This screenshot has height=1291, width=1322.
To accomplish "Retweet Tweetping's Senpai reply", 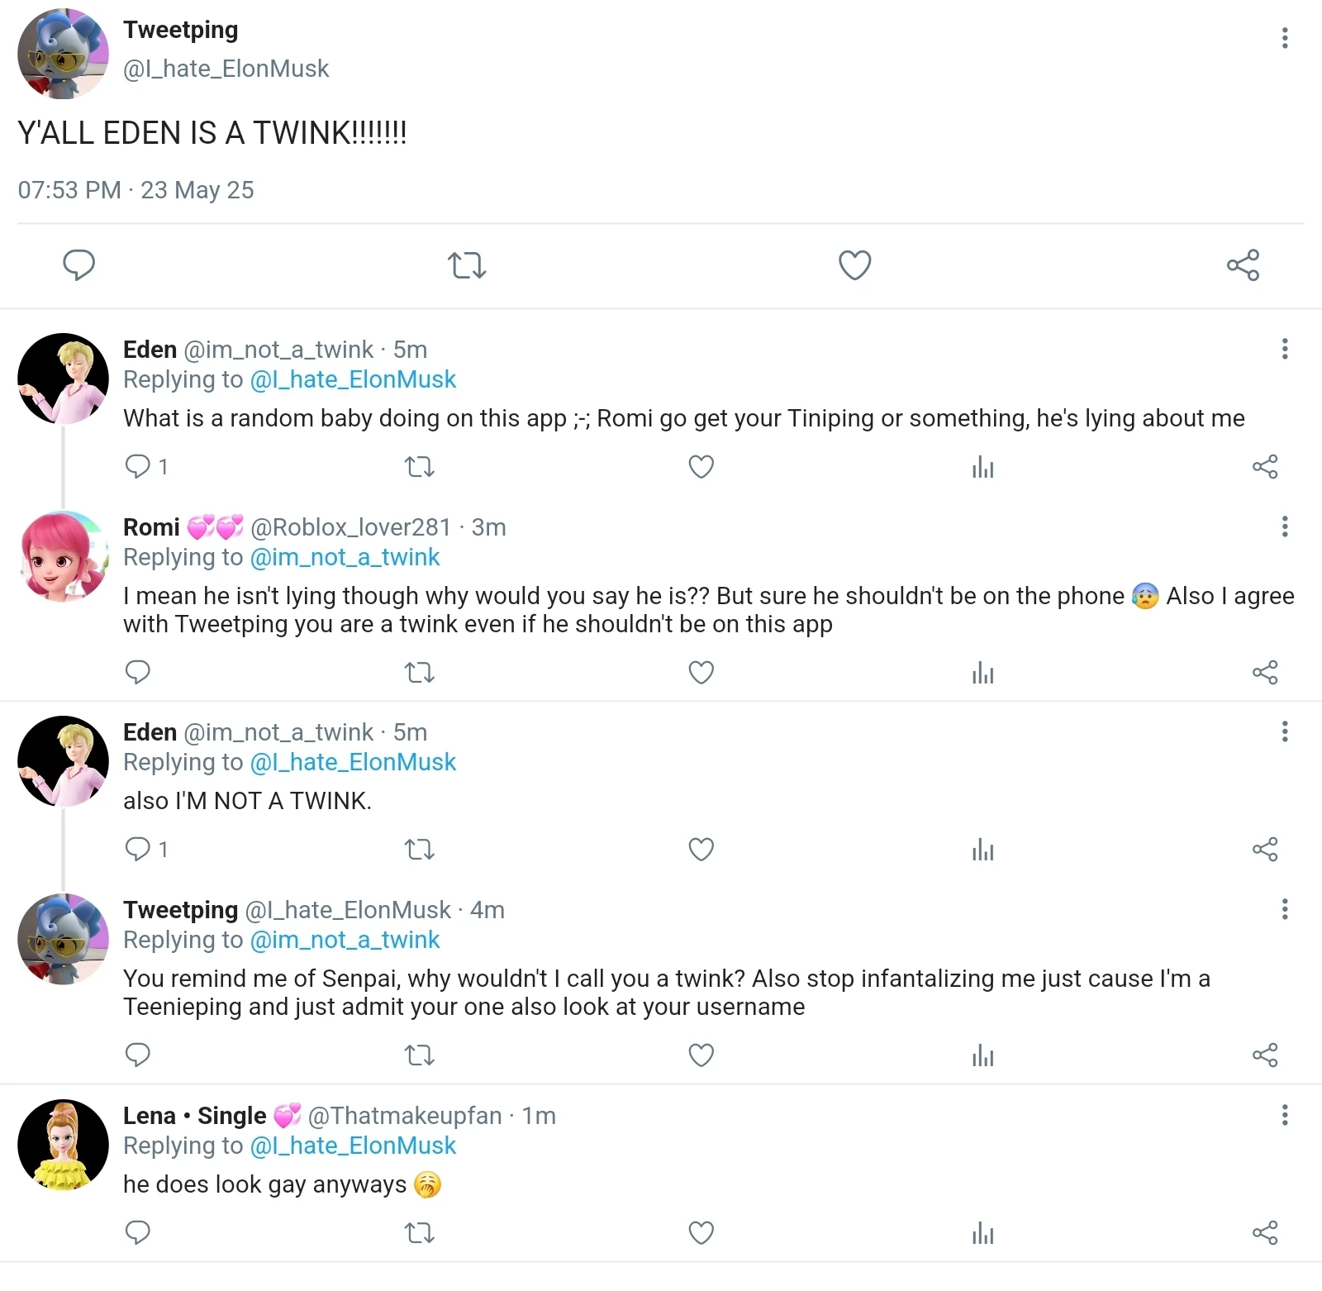I will pos(420,1055).
